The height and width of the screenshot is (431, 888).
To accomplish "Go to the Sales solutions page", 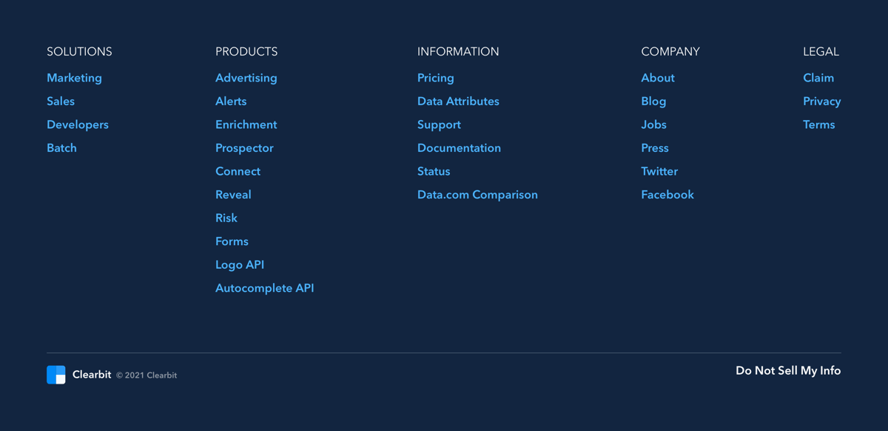I will [x=61, y=101].
